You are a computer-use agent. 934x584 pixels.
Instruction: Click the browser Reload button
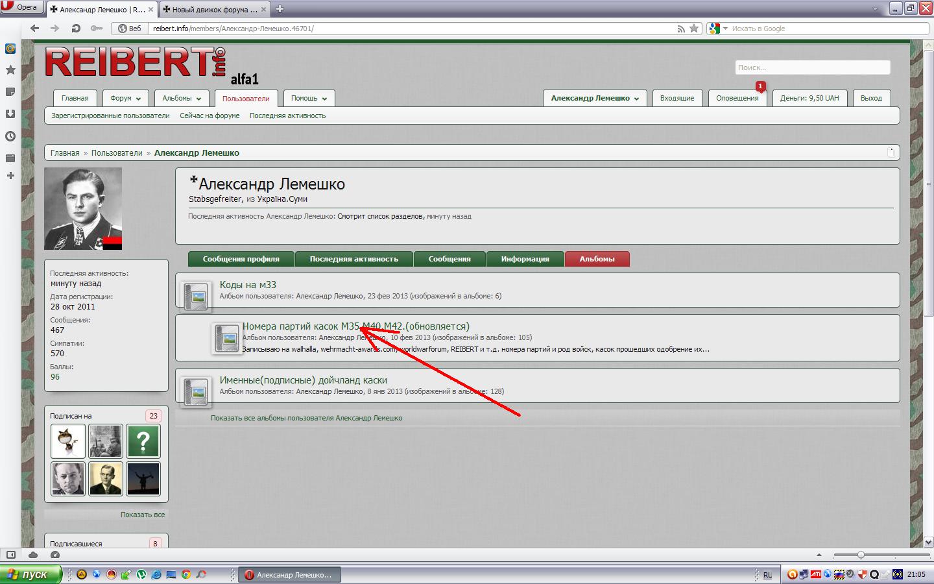(76, 29)
